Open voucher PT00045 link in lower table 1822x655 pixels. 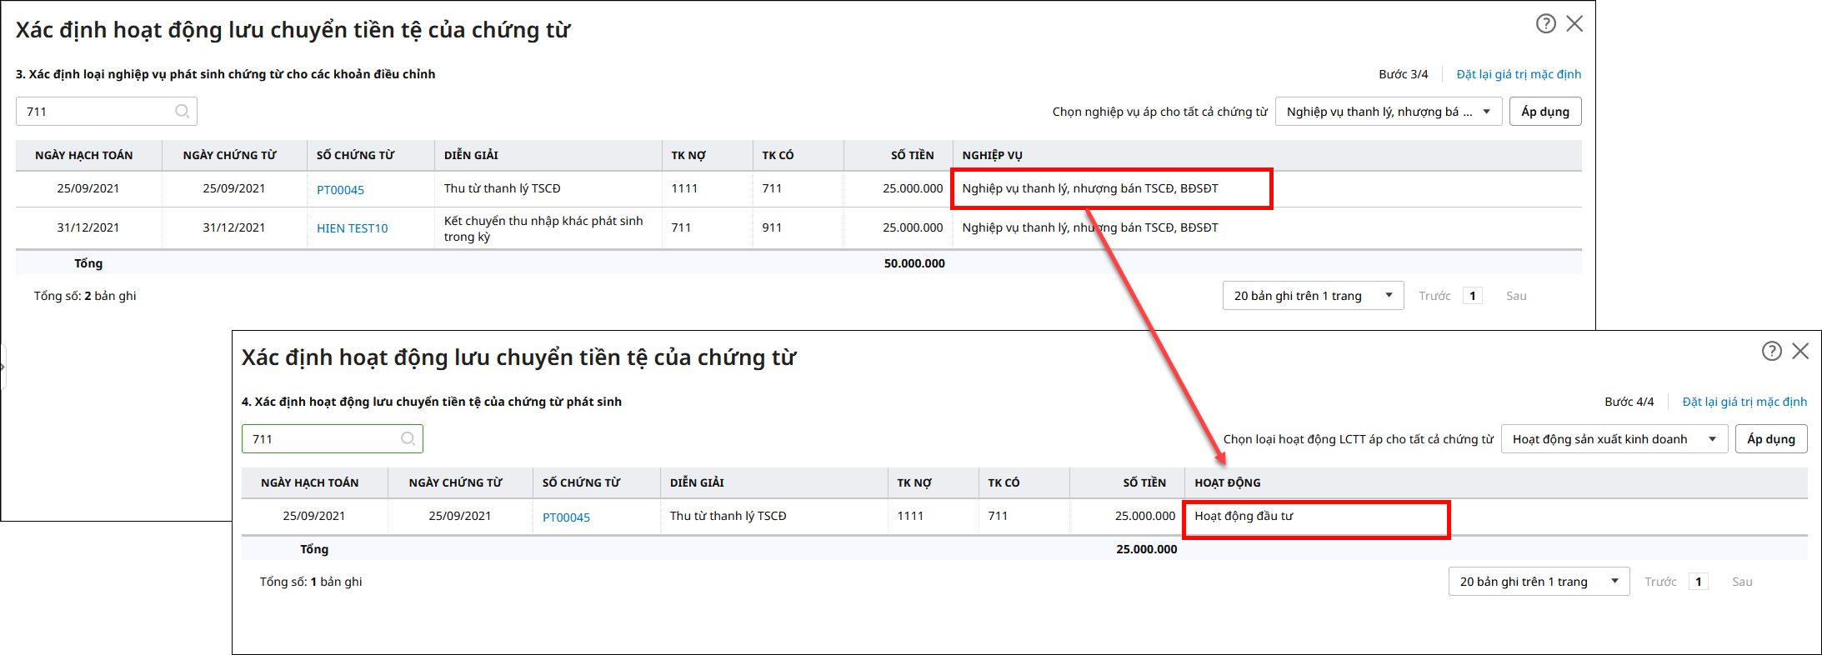click(566, 517)
